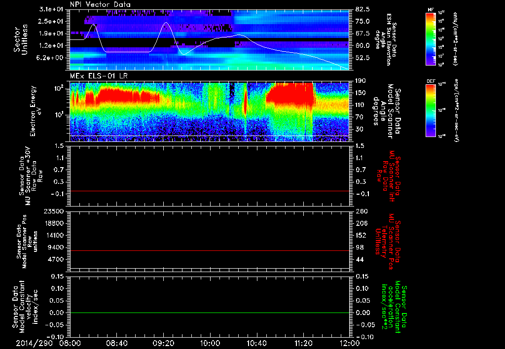Screen dimensions: 505x349
Task: Click the red line in Scanner Pos panel
Action: (x=209, y=250)
